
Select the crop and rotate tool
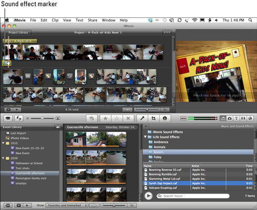click(153, 118)
